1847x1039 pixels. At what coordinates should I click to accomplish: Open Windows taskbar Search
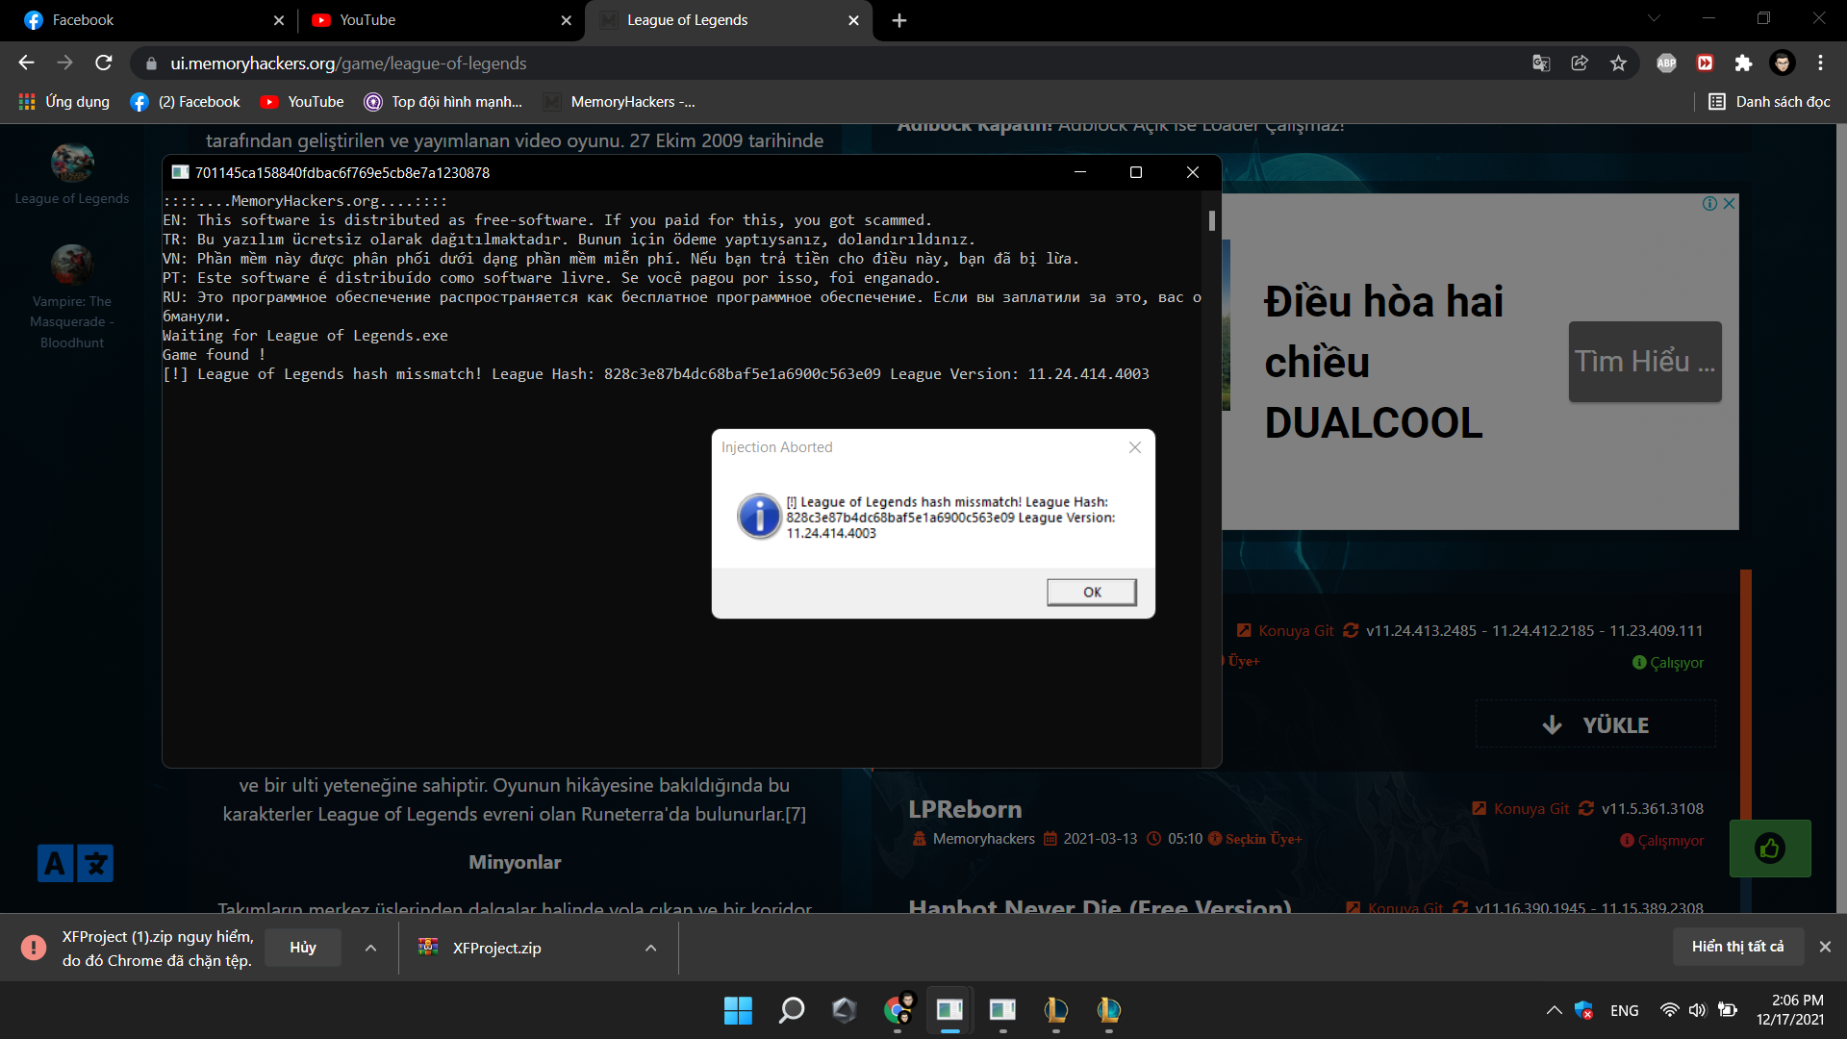coord(791,1010)
